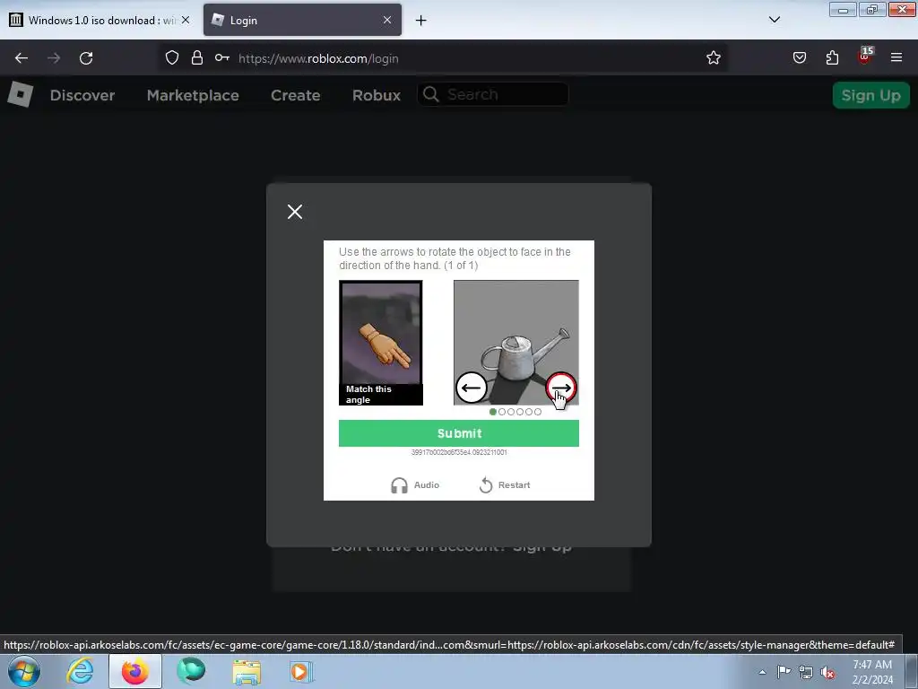The height and width of the screenshot is (689, 918).
Task: Show hidden system tray icons
Action: [762, 672]
